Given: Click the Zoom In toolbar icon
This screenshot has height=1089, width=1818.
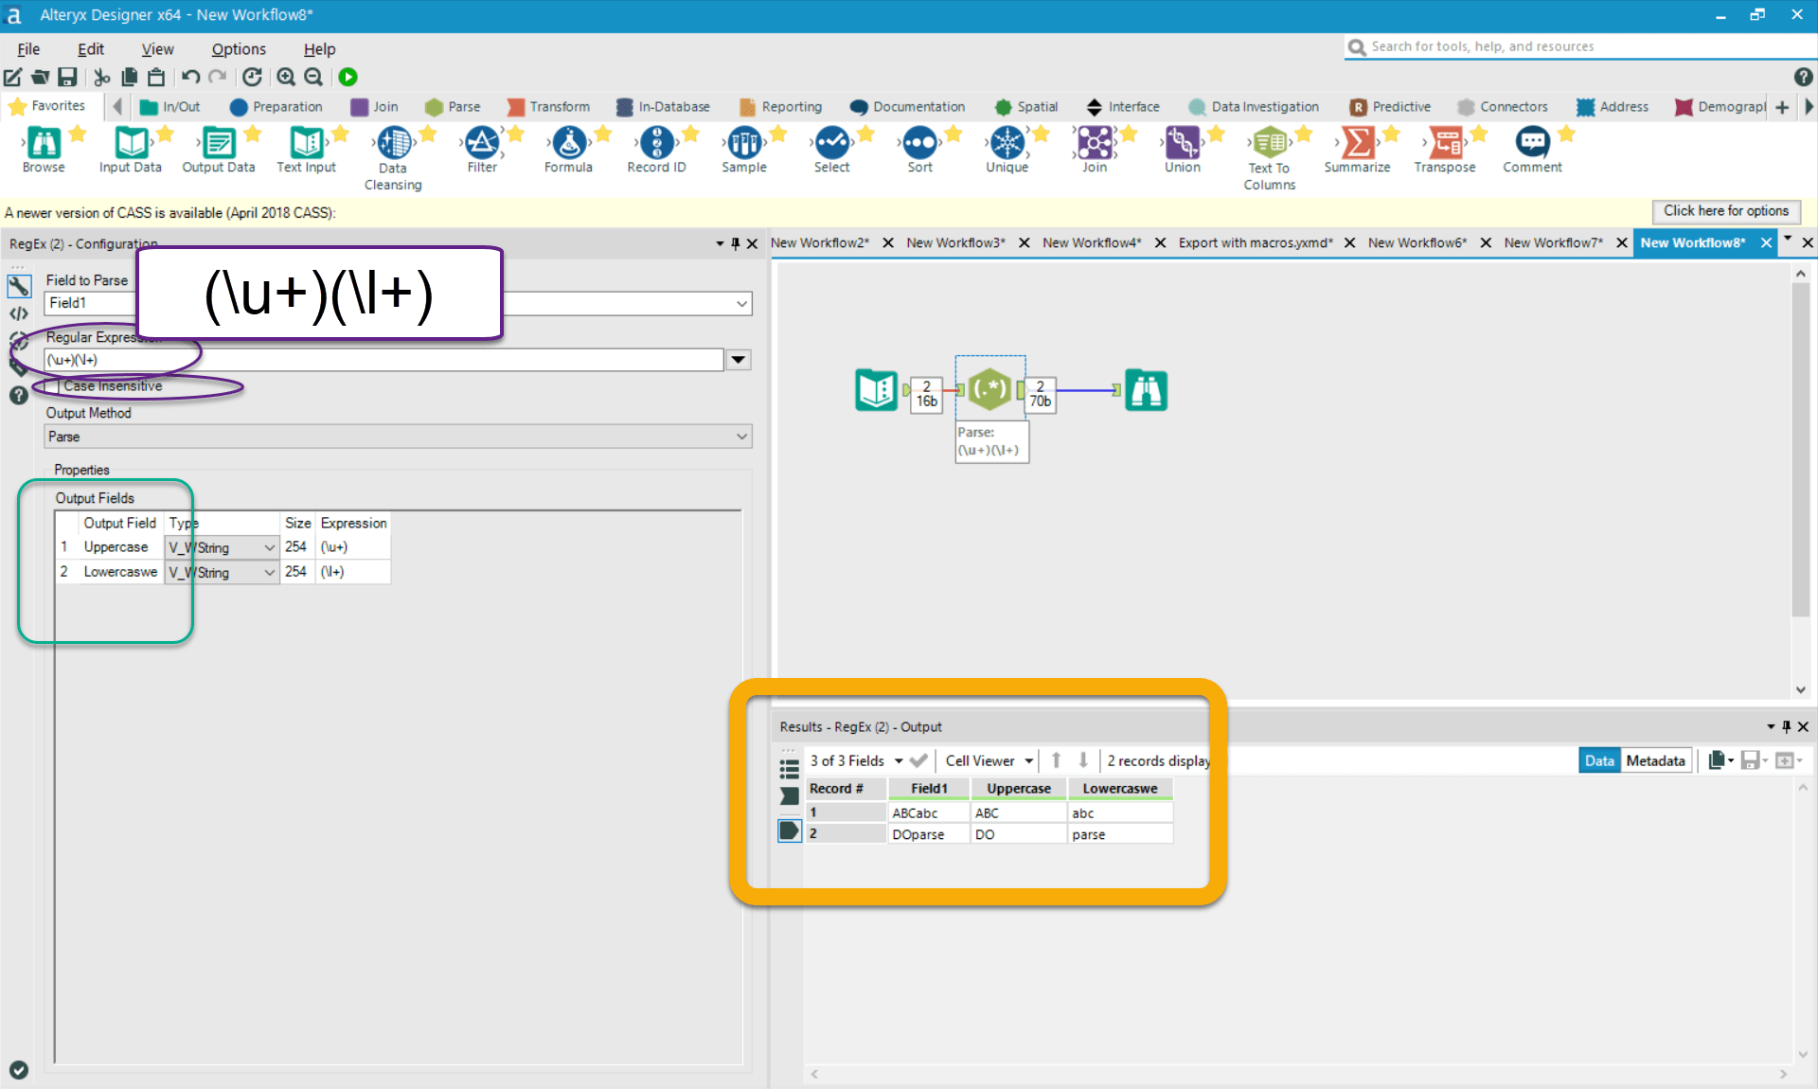Looking at the screenshot, I should click(285, 77).
